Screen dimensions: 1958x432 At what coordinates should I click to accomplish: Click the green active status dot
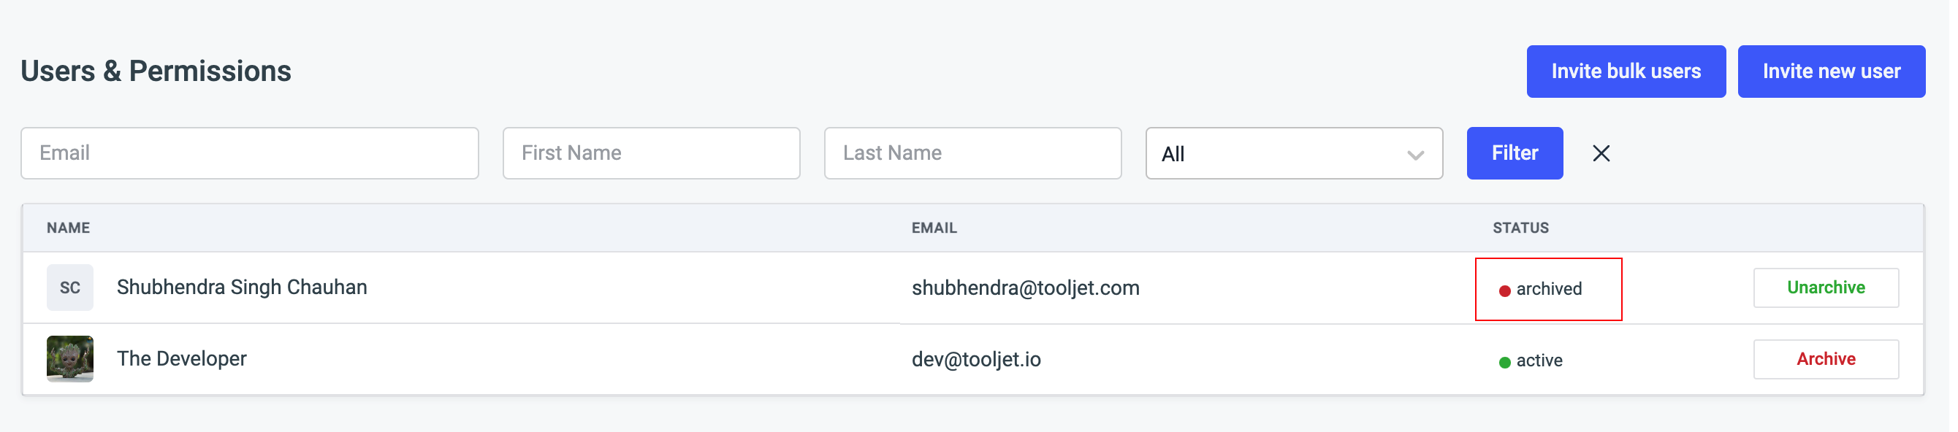pyautogui.click(x=1504, y=362)
